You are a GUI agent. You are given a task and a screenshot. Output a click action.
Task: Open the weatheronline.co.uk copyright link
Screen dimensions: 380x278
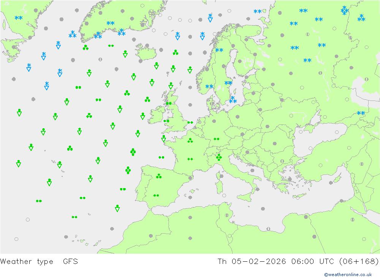[348, 274]
